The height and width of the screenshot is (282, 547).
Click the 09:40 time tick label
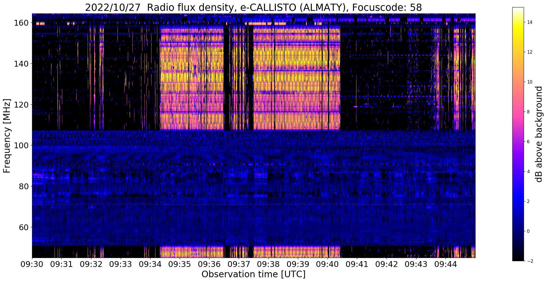[328, 264]
